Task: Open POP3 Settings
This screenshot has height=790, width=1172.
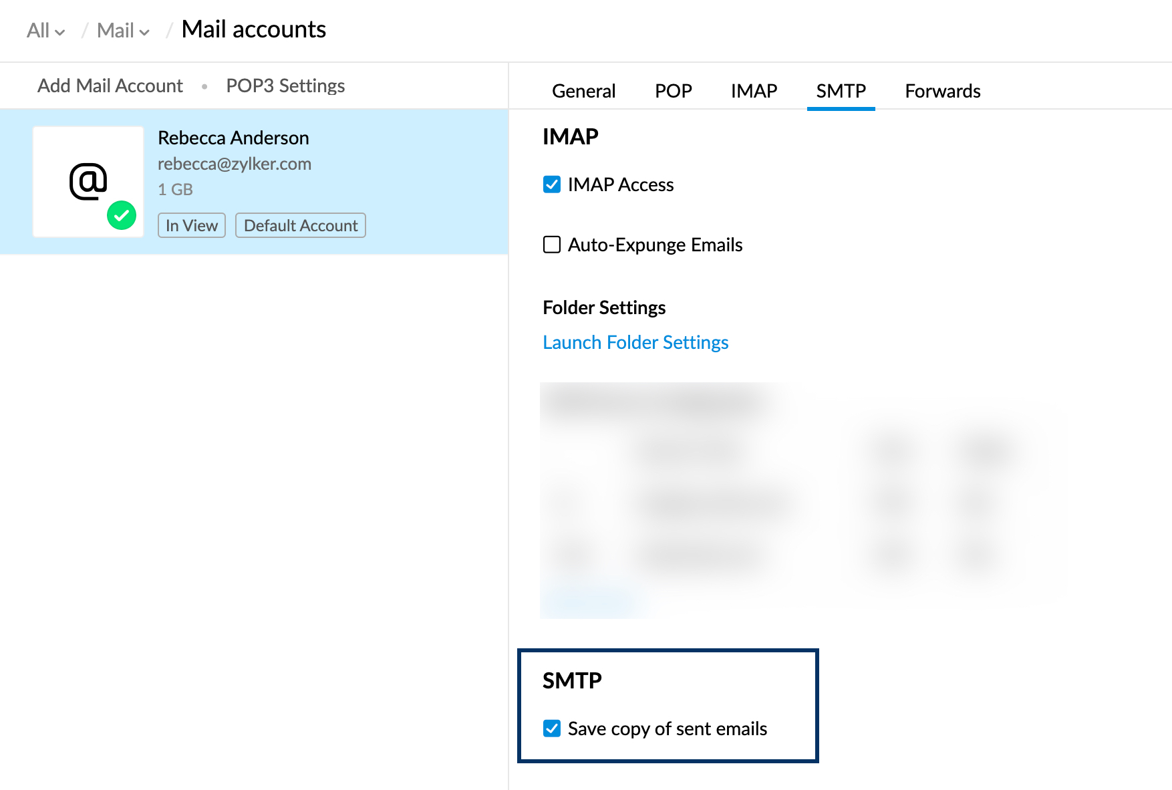Action: coord(285,86)
